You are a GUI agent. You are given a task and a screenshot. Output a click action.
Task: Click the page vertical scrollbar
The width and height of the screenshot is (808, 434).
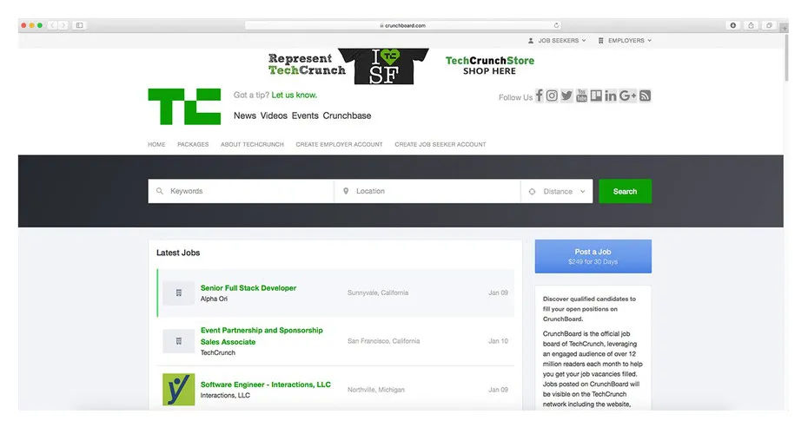pyautogui.click(x=786, y=56)
